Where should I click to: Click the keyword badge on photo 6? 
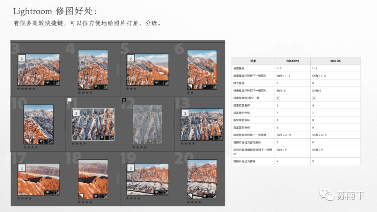tap(204, 87)
